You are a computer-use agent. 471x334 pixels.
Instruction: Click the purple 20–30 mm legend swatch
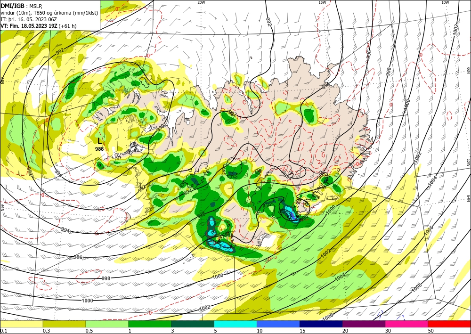[364, 324]
